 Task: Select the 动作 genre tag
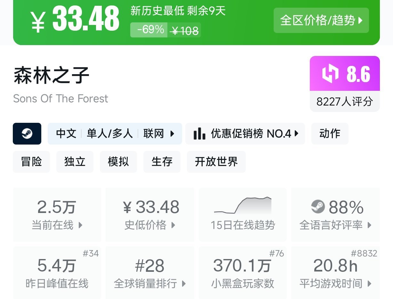[x=330, y=134]
